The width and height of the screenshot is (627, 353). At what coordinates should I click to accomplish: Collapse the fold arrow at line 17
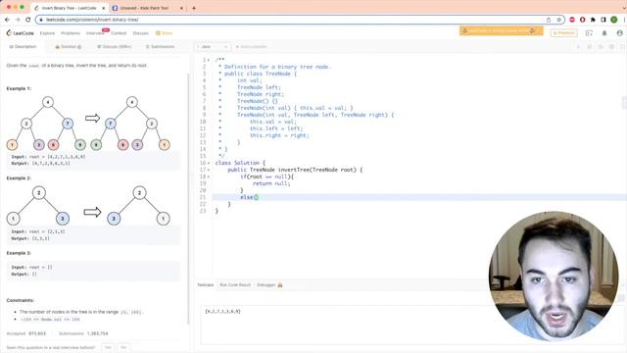click(209, 170)
